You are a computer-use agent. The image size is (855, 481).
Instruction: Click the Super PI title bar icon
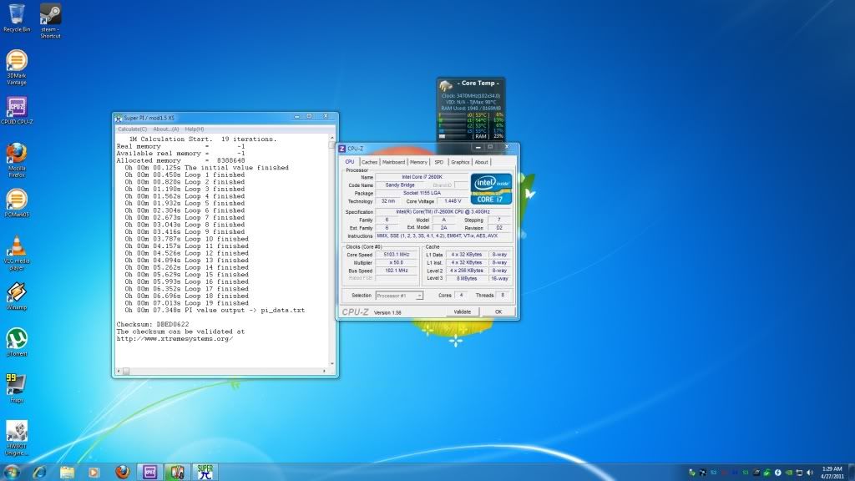coord(119,118)
